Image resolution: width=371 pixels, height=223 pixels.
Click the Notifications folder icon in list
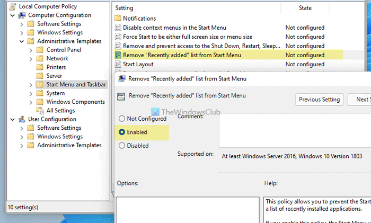pos(118,18)
